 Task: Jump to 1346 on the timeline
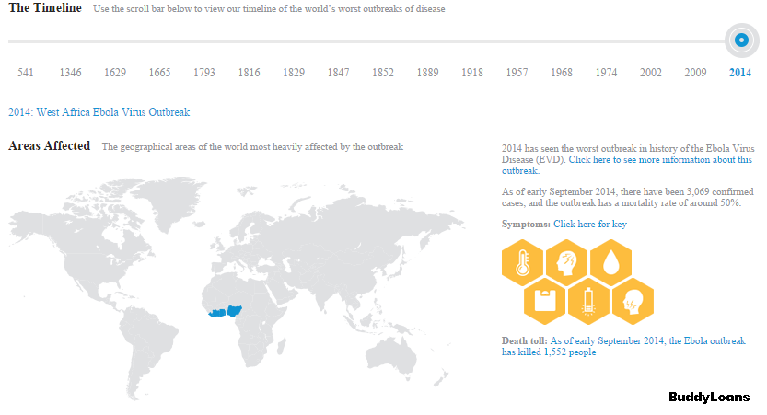click(70, 73)
